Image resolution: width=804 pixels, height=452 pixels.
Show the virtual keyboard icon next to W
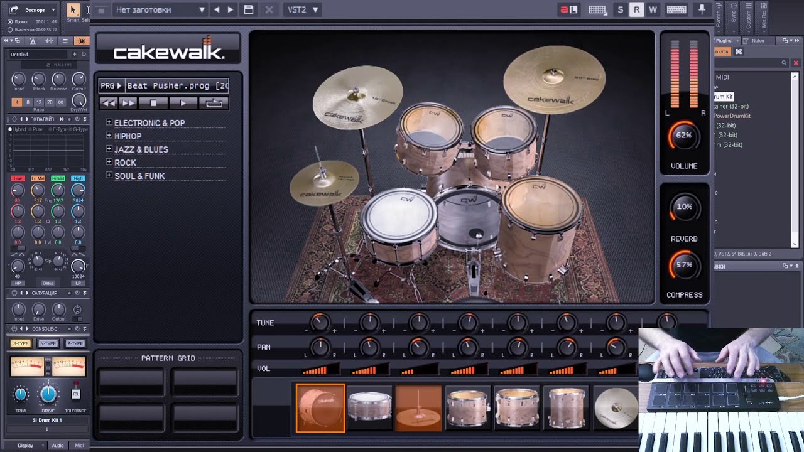(x=676, y=9)
